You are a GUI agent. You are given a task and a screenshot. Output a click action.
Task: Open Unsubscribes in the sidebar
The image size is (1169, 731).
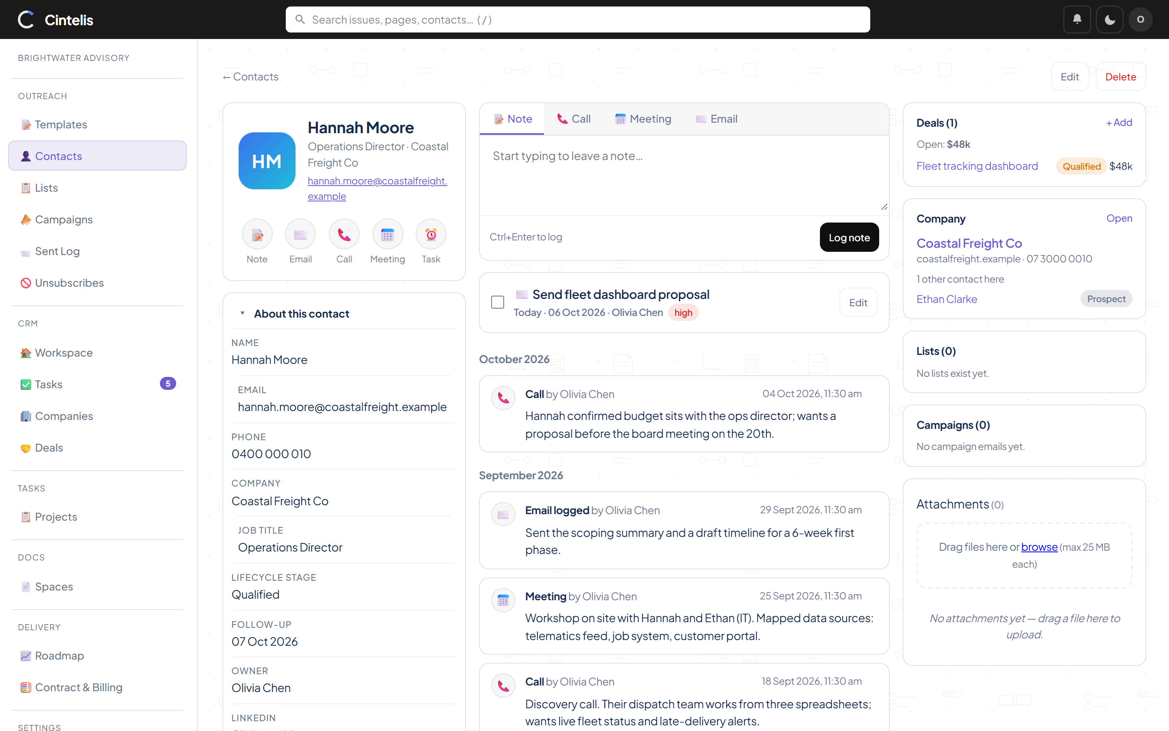(x=97, y=283)
